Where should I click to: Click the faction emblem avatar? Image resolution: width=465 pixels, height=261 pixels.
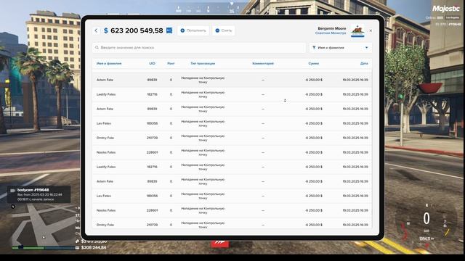tap(357, 30)
